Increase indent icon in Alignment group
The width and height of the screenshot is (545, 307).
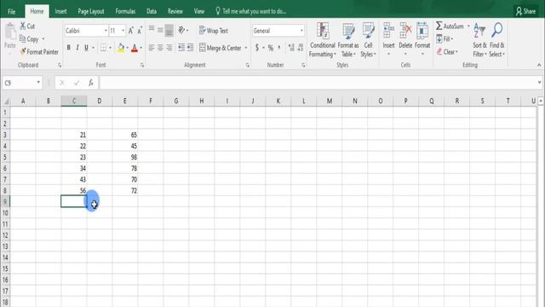tap(190, 48)
